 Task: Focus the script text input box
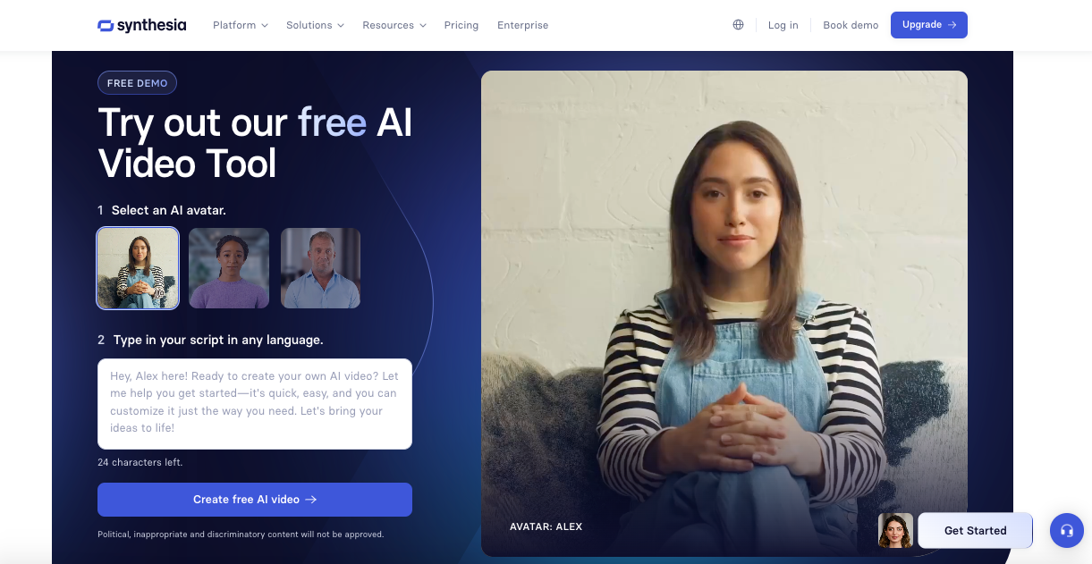coord(255,404)
